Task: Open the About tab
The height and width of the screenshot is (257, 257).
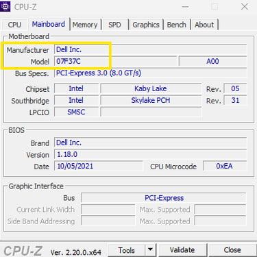Action: tap(204, 25)
